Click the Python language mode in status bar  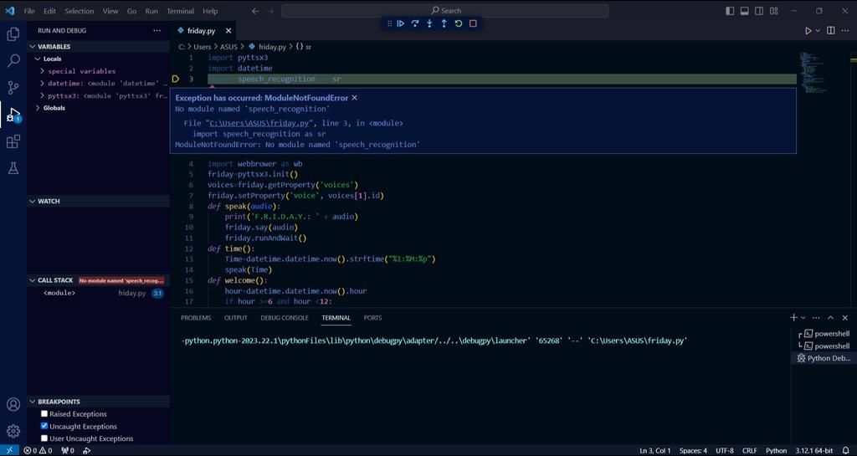[776, 450]
